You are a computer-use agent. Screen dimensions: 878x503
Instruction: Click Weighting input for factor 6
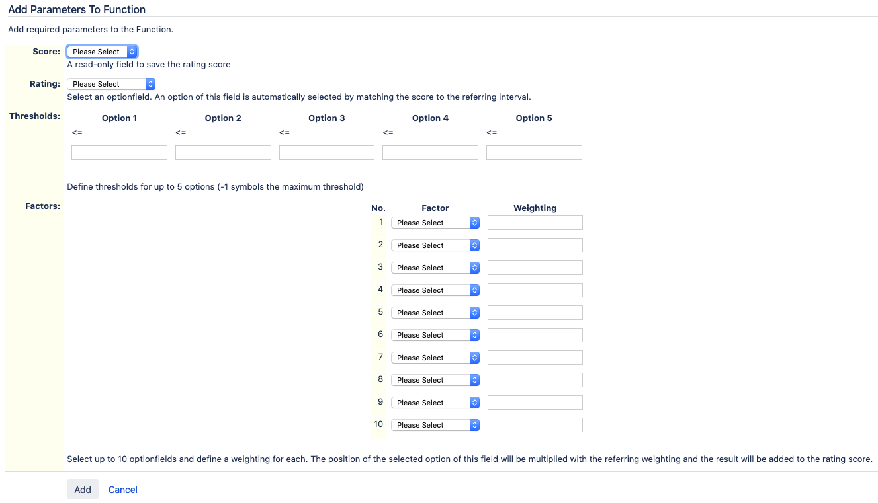(x=535, y=335)
